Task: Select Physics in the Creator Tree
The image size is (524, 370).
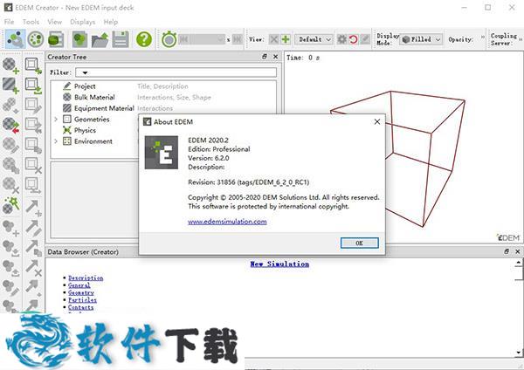Action: click(85, 130)
